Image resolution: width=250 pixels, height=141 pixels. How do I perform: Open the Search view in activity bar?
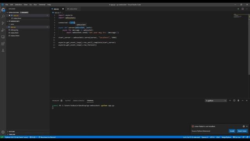[x=3, y=16]
